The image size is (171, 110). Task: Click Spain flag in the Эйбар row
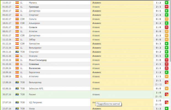17,40
